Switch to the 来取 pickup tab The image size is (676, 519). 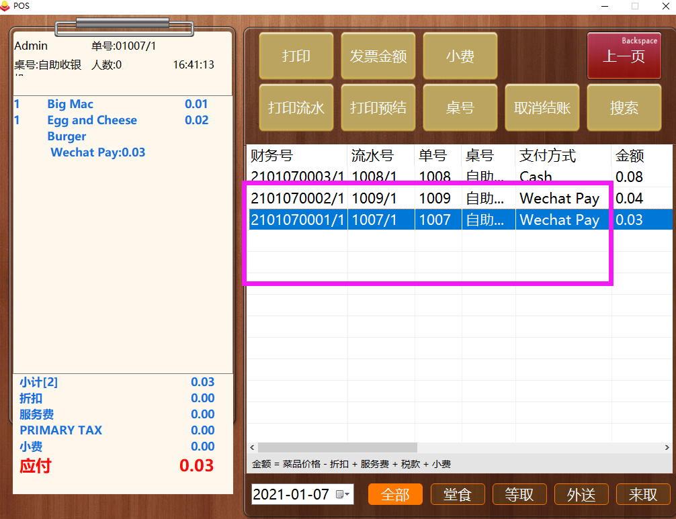(643, 494)
